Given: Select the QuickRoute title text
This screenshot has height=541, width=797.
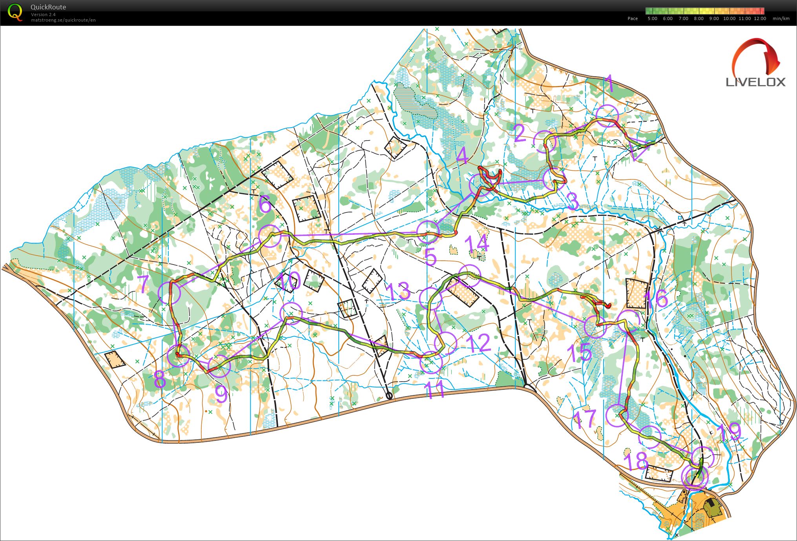Looking at the screenshot, I should point(48,7).
